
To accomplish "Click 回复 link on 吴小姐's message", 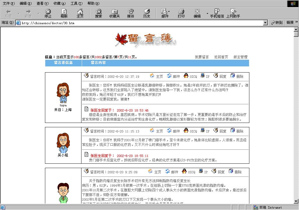I will click(x=223, y=131).
